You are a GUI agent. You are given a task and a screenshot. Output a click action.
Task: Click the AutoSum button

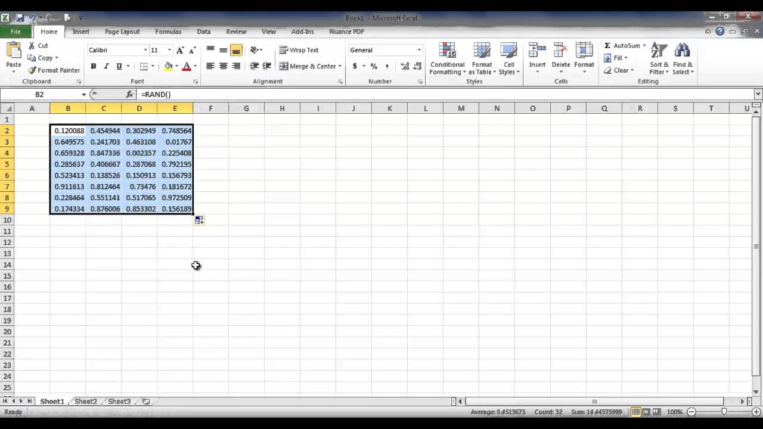pyautogui.click(x=622, y=45)
